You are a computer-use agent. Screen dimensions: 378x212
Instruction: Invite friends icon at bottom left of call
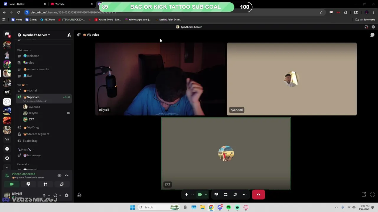tap(79, 195)
